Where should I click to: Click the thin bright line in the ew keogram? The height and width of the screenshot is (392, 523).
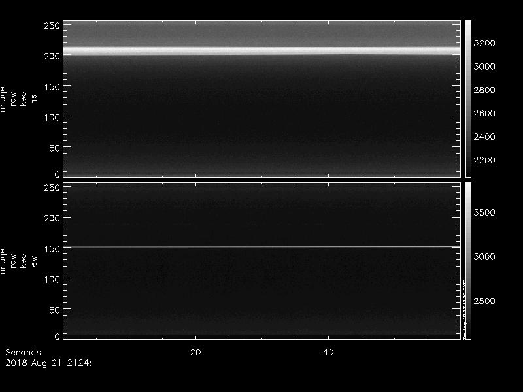(x=262, y=247)
